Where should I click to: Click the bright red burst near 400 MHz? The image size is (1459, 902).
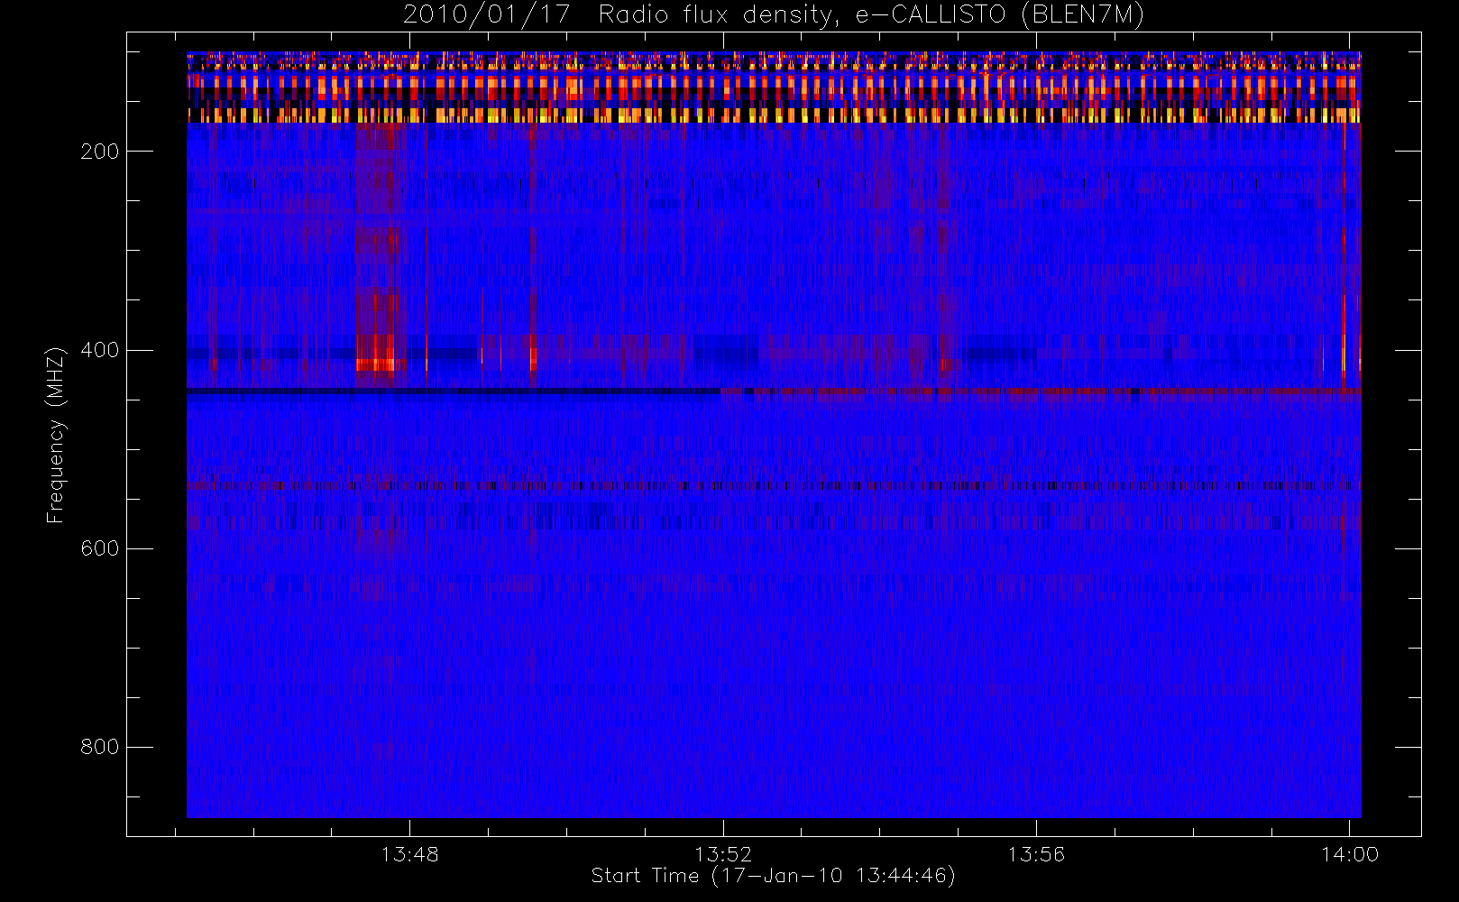[375, 364]
